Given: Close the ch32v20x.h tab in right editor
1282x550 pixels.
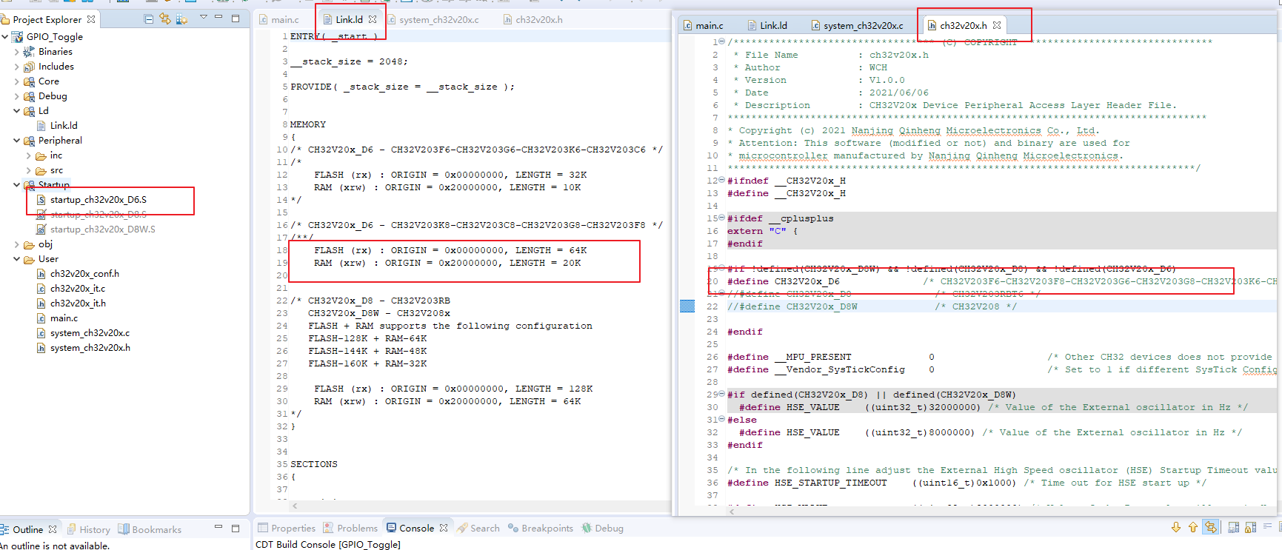Looking at the screenshot, I should [997, 25].
